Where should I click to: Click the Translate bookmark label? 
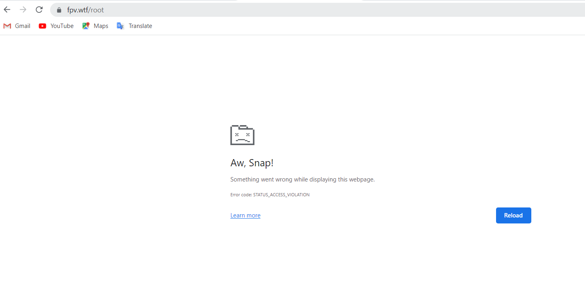pos(140,26)
